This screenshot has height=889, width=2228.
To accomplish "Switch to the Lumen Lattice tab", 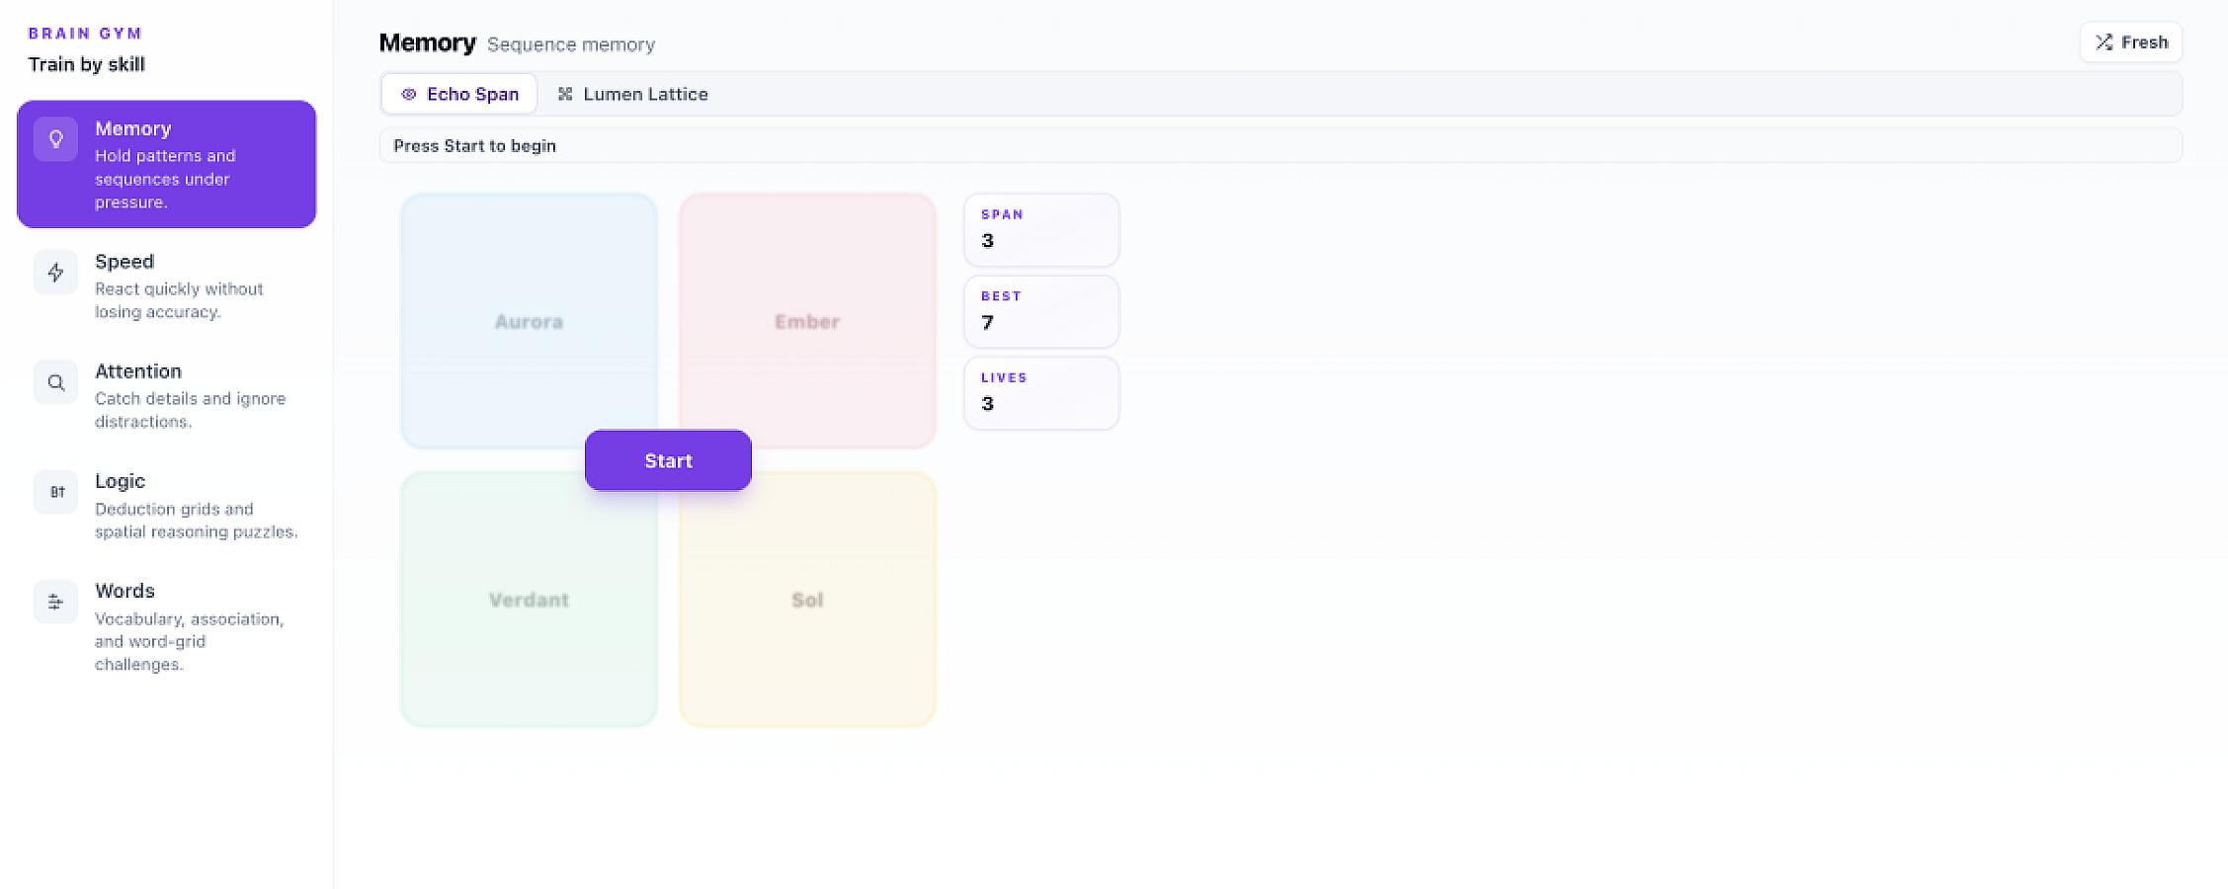I will point(632,94).
